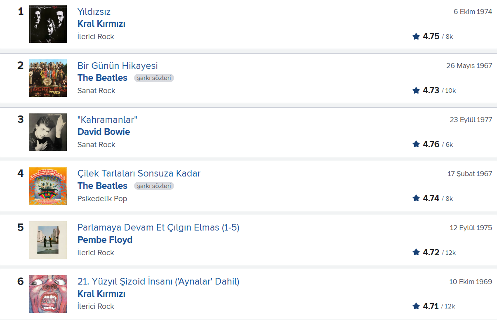Open the Sgt. Pepper album cover thumbnail
Screen dimensions: 497x320
(x=48, y=78)
